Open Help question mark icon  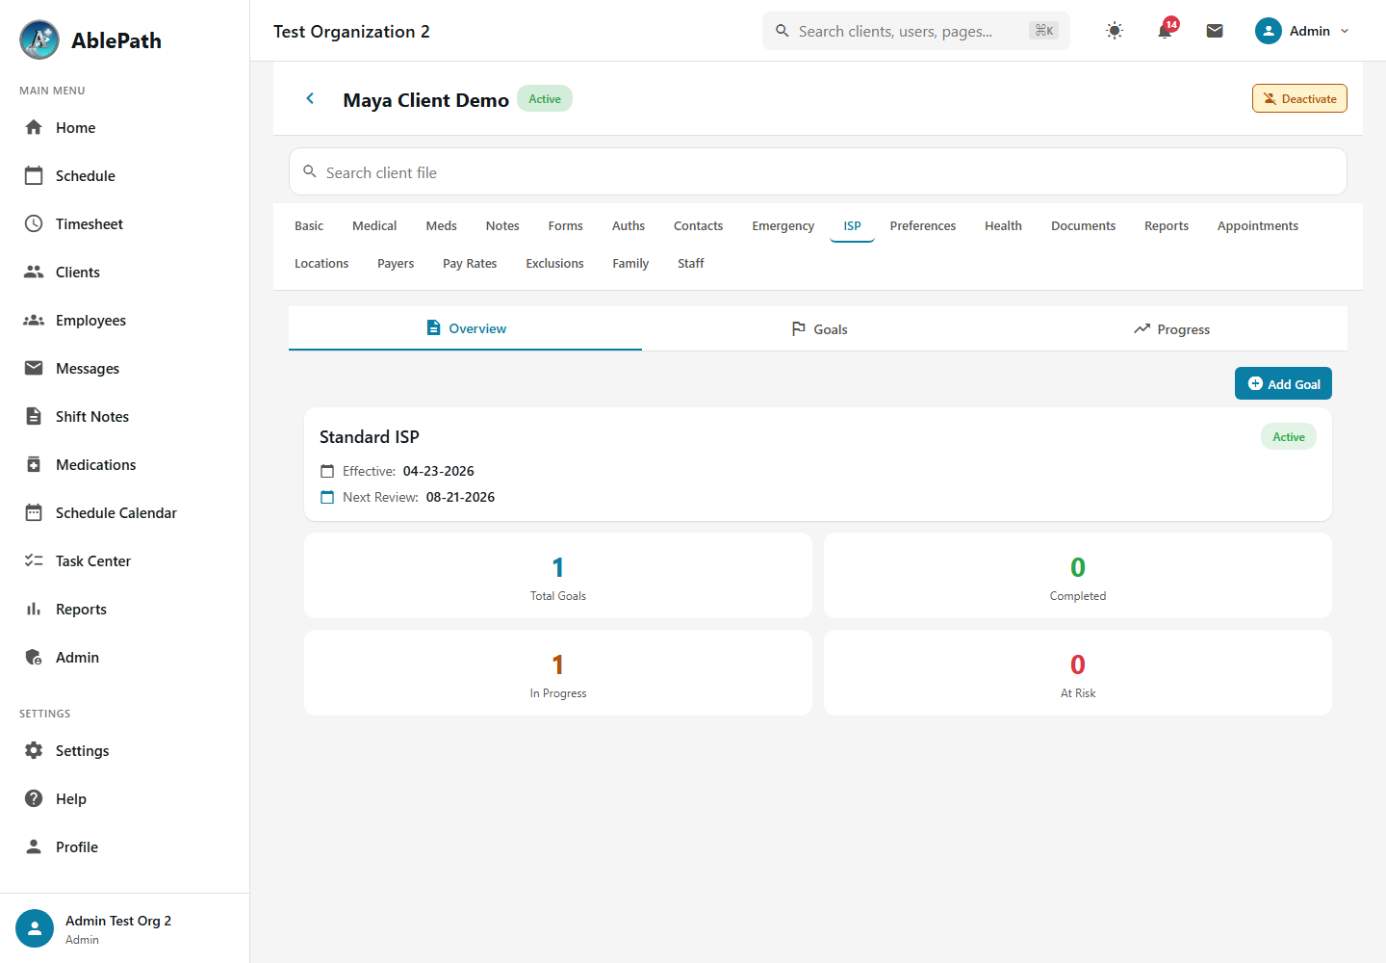(x=34, y=798)
